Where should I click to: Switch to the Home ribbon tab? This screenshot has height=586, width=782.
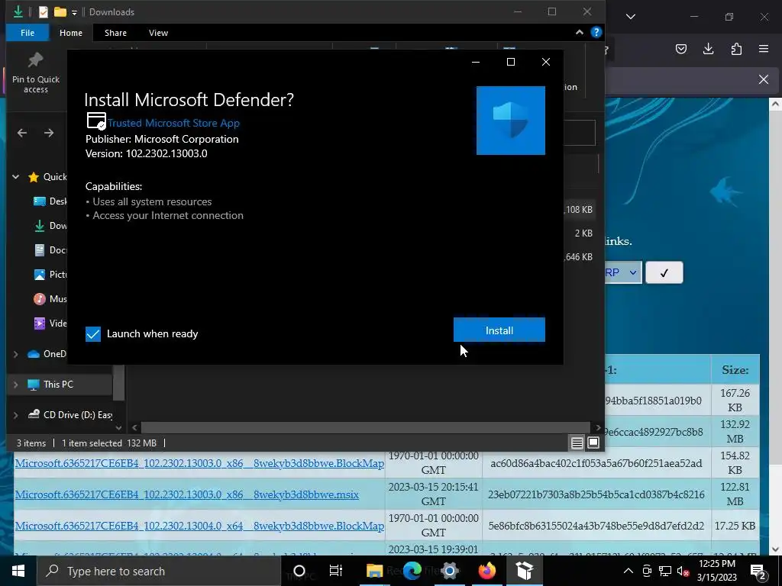click(x=71, y=33)
